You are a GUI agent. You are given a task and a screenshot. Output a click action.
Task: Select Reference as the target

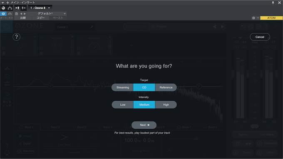click(166, 87)
